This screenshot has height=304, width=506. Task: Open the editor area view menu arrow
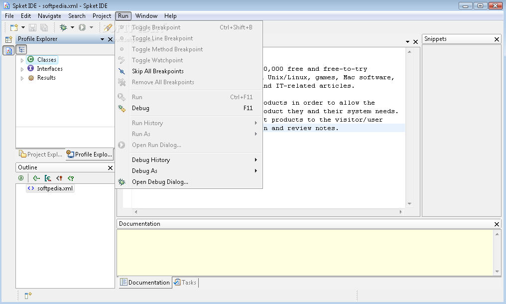click(407, 42)
